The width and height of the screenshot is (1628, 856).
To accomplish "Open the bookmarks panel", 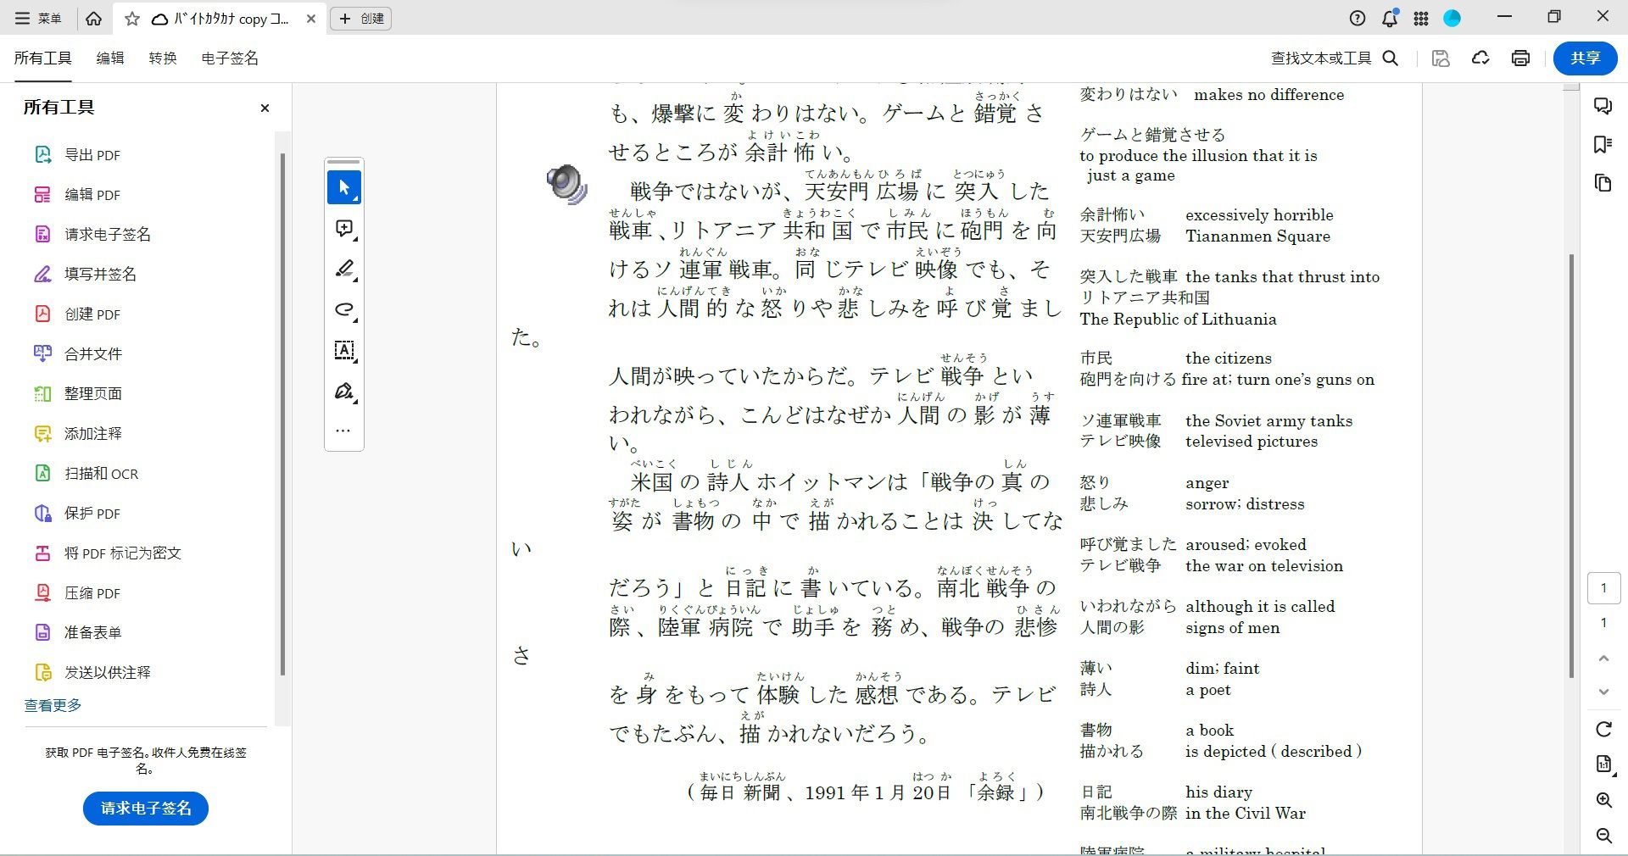I will coord(1602,144).
